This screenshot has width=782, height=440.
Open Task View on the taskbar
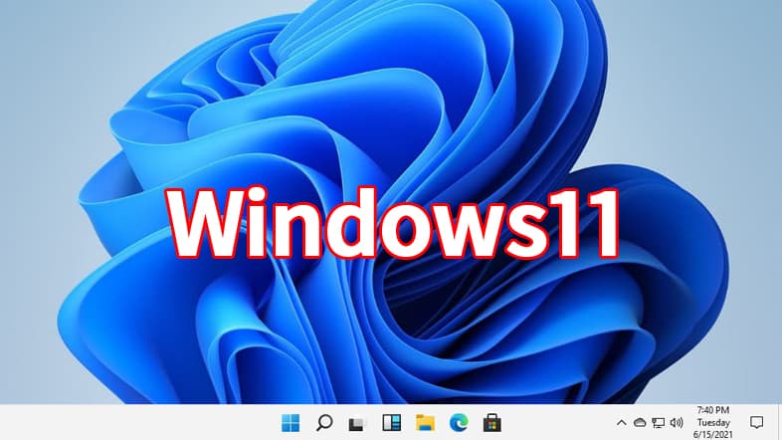coord(357,423)
